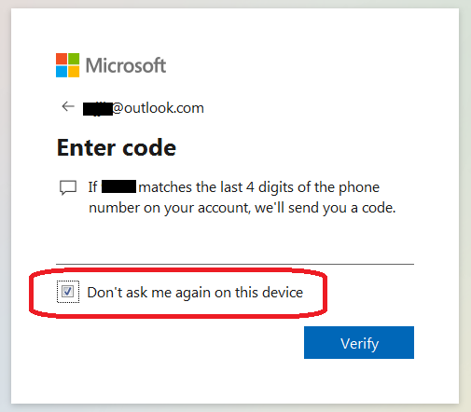Click the yellow square of Microsoft logo
471x412 pixels.
[74, 72]
